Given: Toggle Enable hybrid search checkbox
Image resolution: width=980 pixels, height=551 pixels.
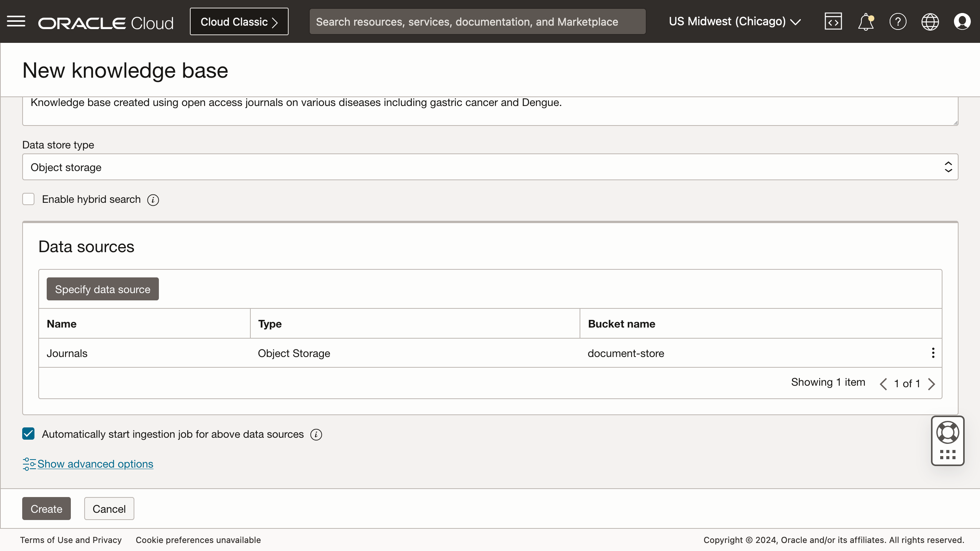Looking at the screenshot, I should click(x=28, y=199).
